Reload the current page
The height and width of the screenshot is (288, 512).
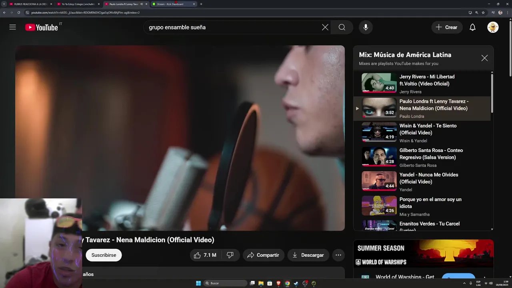point(19,12)
